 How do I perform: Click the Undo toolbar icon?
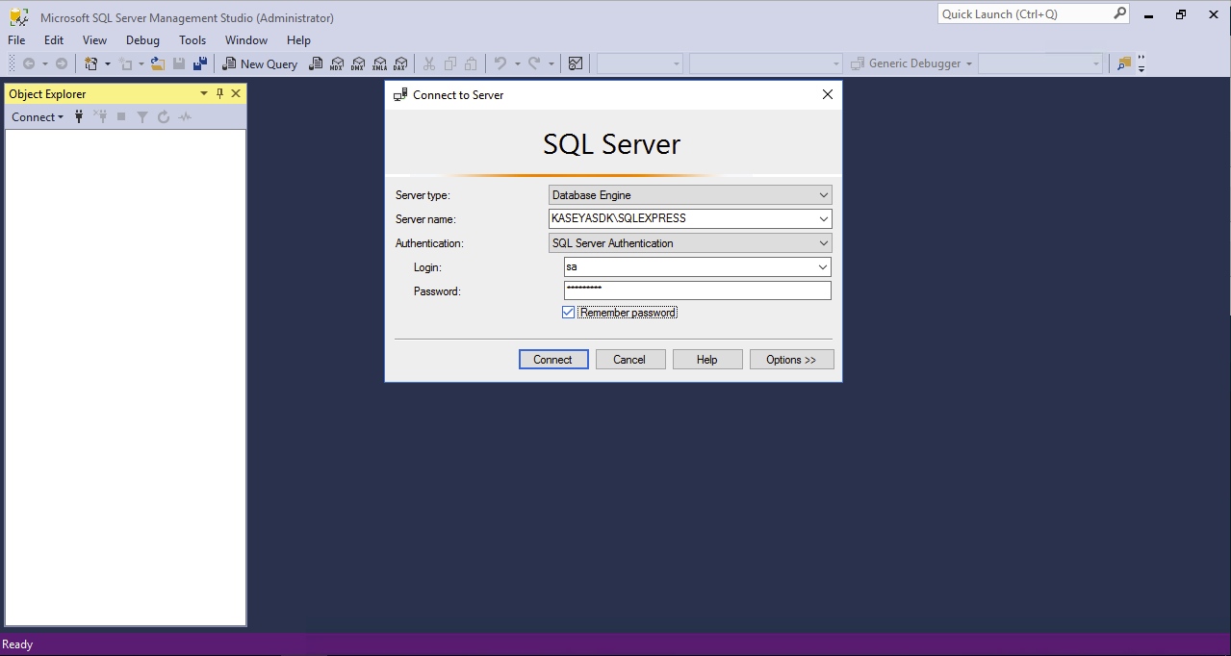[500, 63]
